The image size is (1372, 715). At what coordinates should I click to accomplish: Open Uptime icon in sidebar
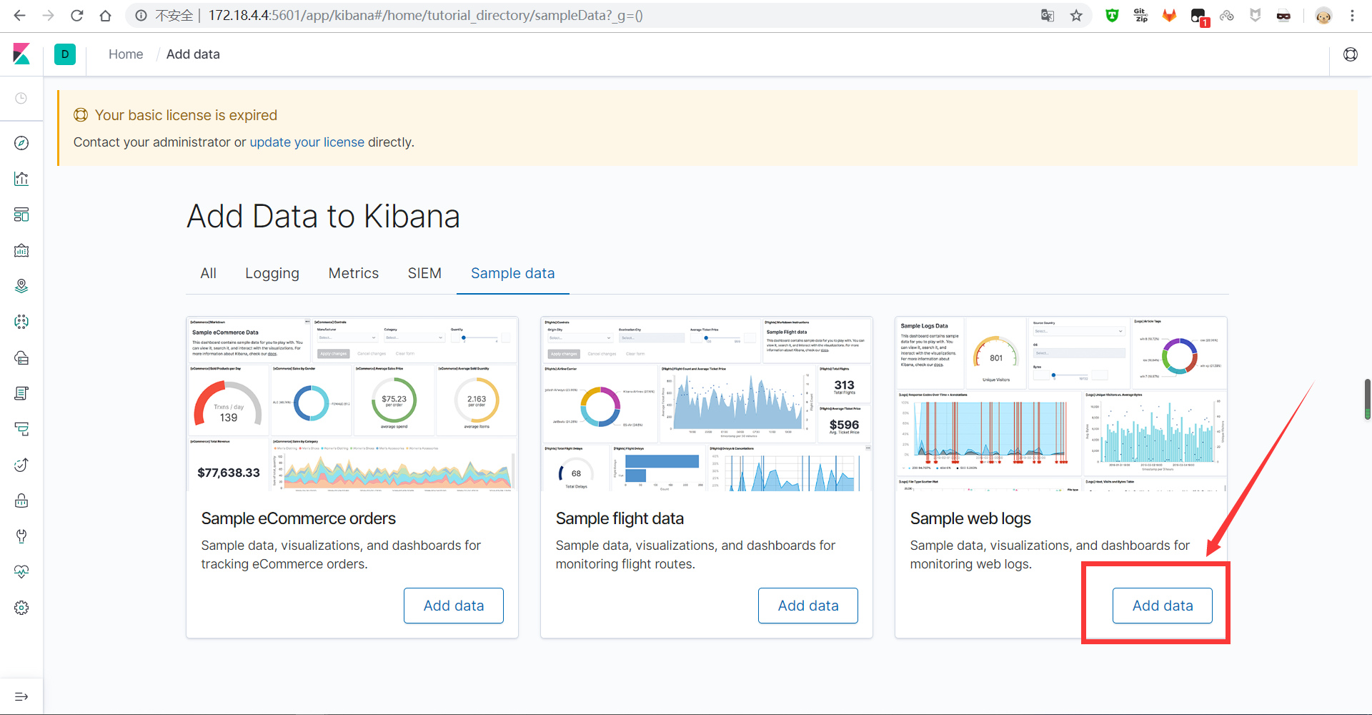click(21, 465)
